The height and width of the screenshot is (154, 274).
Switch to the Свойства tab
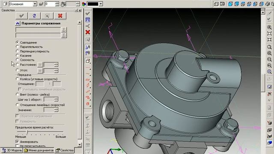[65, 150]
